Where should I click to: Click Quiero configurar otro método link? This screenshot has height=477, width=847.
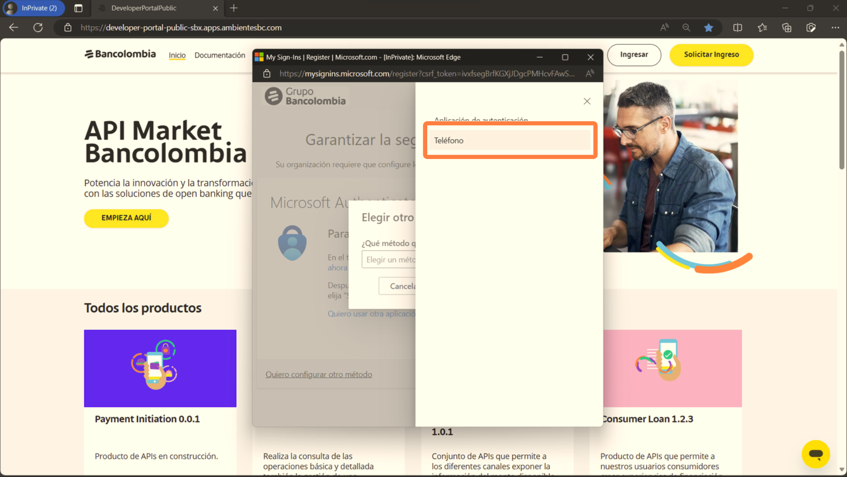pyautogui.click(x=319, y=374)
